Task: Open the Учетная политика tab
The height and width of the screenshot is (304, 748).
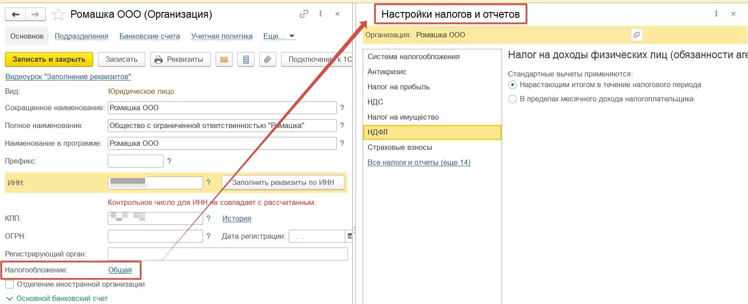Action: click(x=222, y=36)
